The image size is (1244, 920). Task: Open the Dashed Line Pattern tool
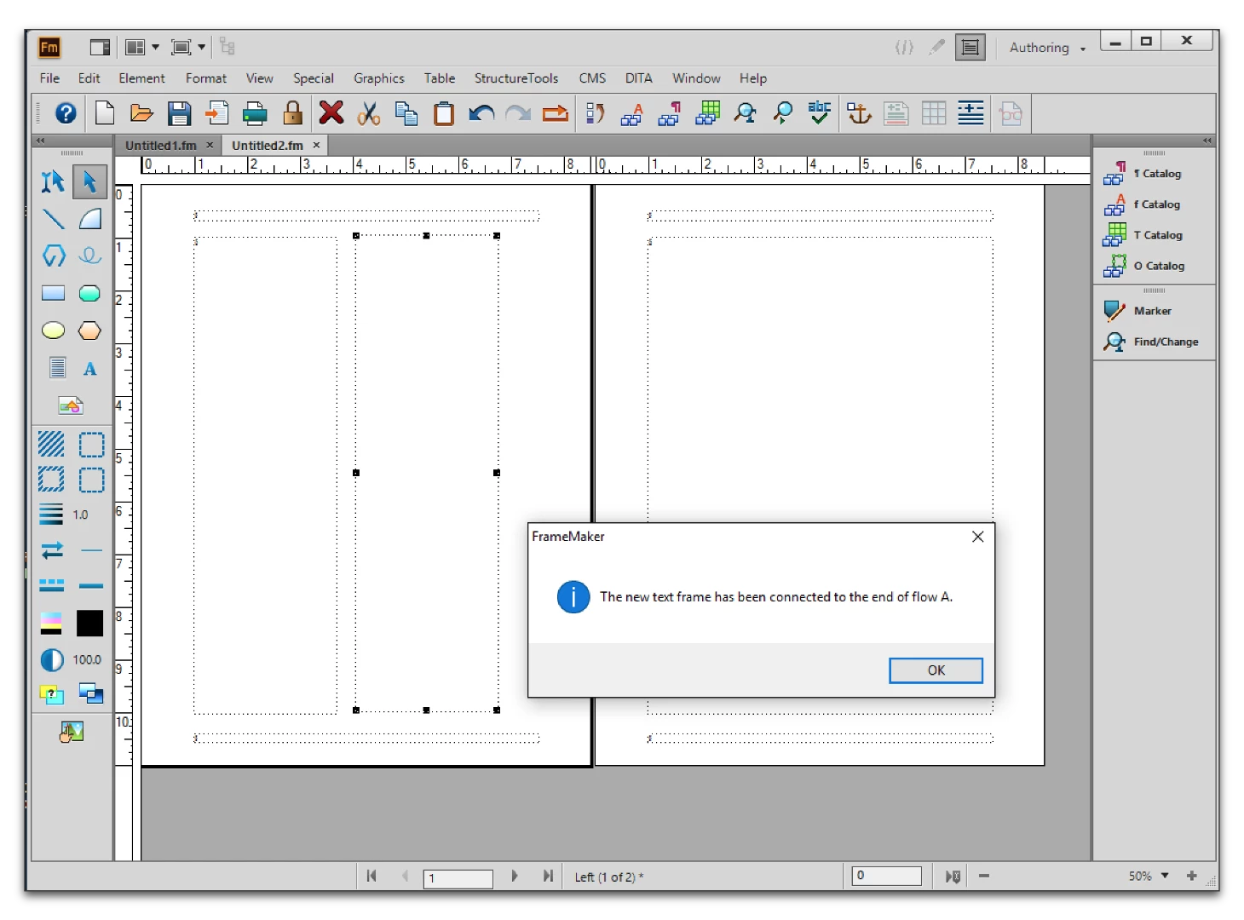[52, 585]
